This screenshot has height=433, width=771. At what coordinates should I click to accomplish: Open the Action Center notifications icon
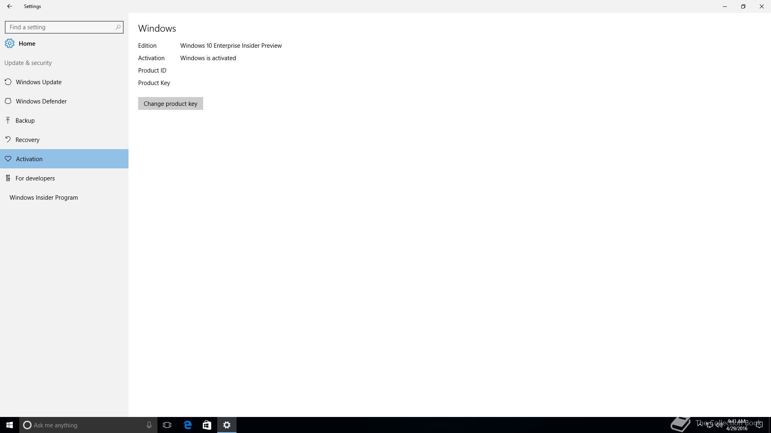click(x=759, y=425)
